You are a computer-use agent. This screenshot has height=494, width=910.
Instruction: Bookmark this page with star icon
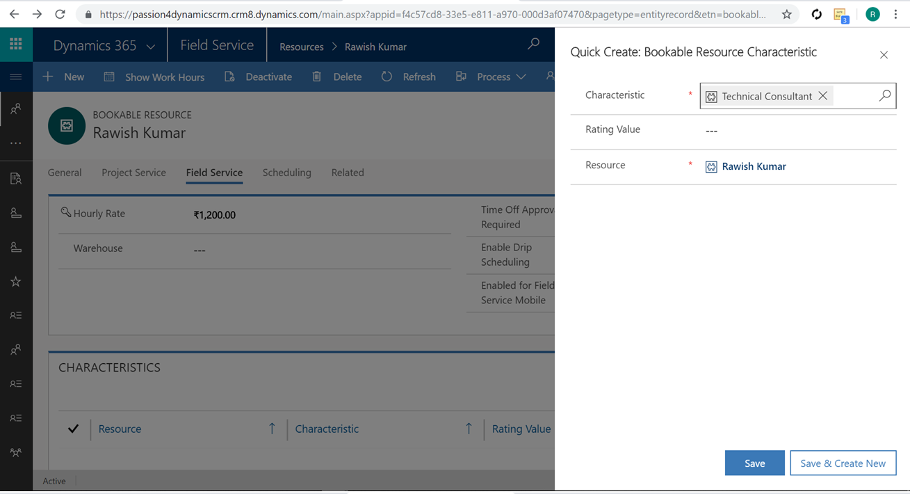click(786, 14)
